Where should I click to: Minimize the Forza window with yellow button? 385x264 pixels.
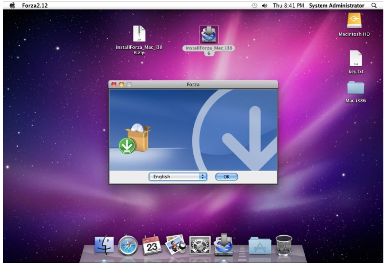tap(121, 84)
